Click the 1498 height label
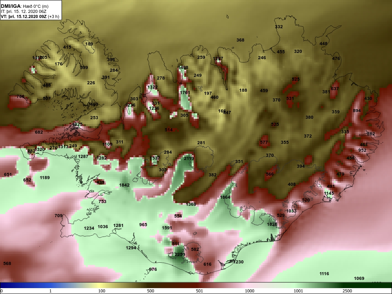This screenshot has width=392, height=294. pyautogui.click(x=183, y=67)
